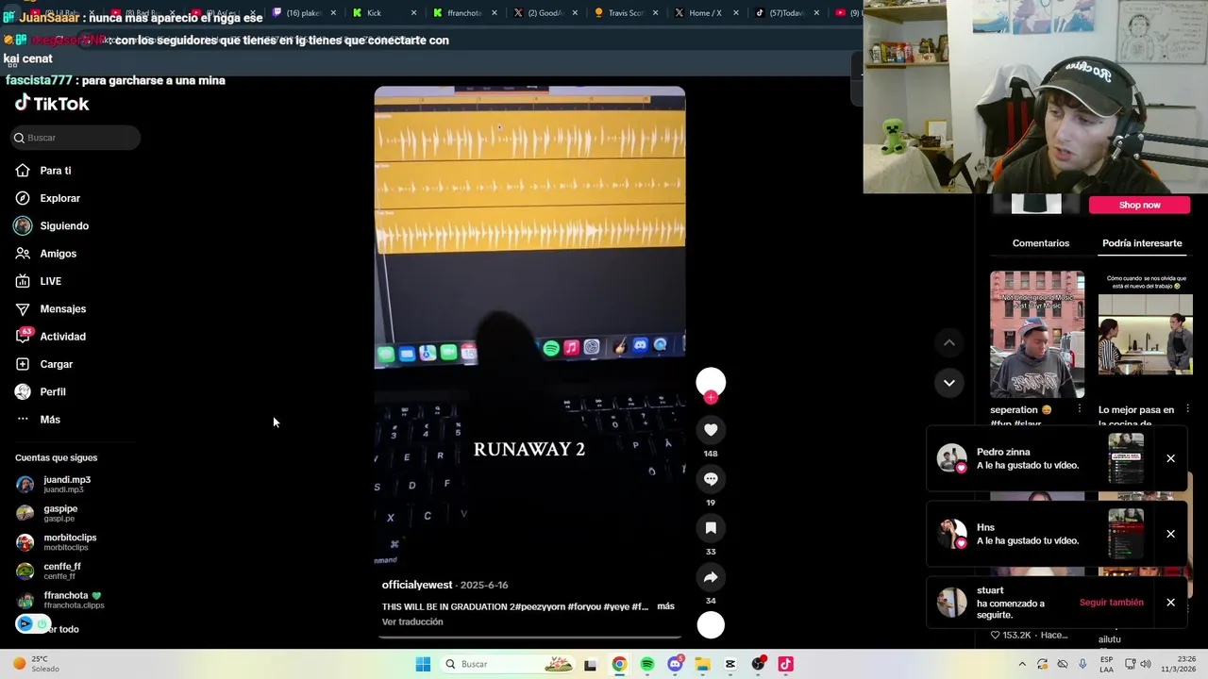
Task: Open CapCut from the taskbar
Action: (730, 664)
